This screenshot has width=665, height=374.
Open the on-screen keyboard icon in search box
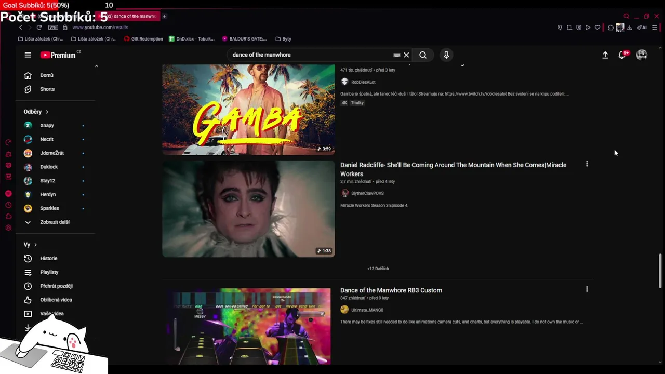[x=397, y=55]
